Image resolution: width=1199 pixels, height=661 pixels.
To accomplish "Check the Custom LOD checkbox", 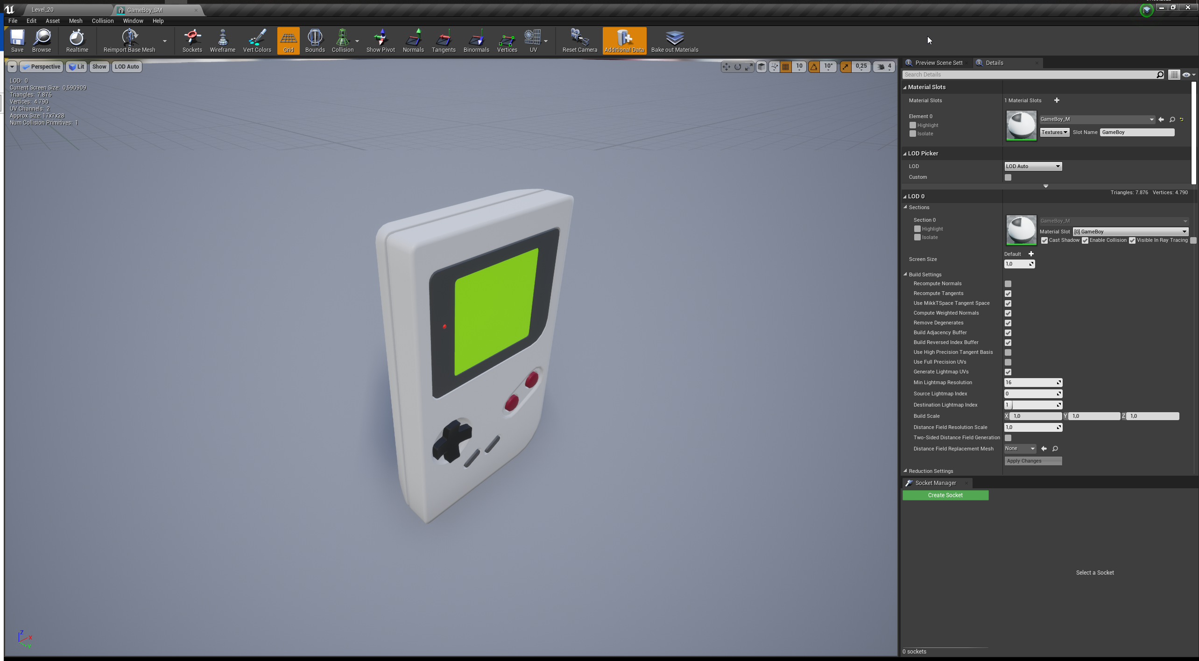I will pyautogui.click(x=1008, y=177).
